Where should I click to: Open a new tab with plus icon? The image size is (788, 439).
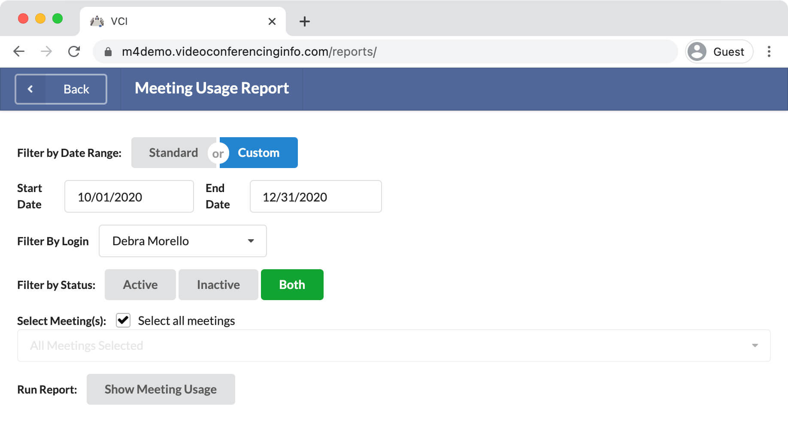[x=305, y=21]
